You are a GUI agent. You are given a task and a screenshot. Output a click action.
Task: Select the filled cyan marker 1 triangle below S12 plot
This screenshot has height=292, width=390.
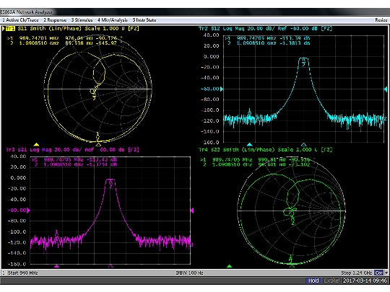[x=249, y=144]
